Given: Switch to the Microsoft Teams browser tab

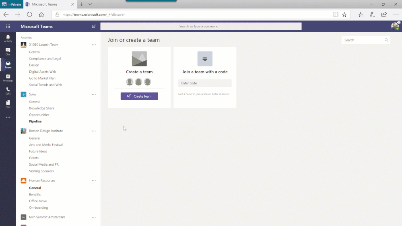Looking at the screenshot, I should 50,4.
